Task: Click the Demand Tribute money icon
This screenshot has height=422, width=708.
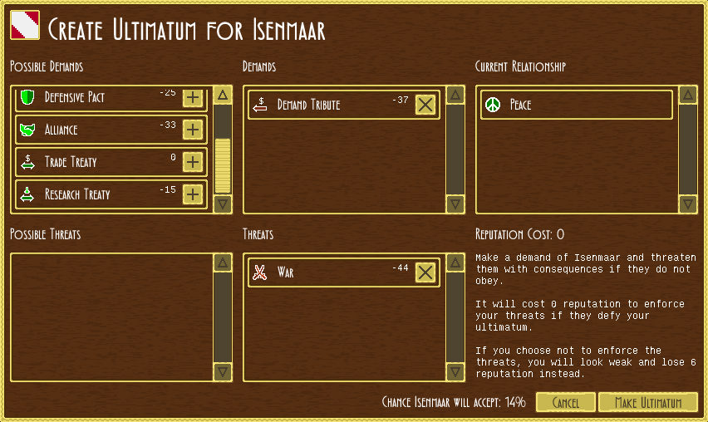Action: tap(260, 105)
